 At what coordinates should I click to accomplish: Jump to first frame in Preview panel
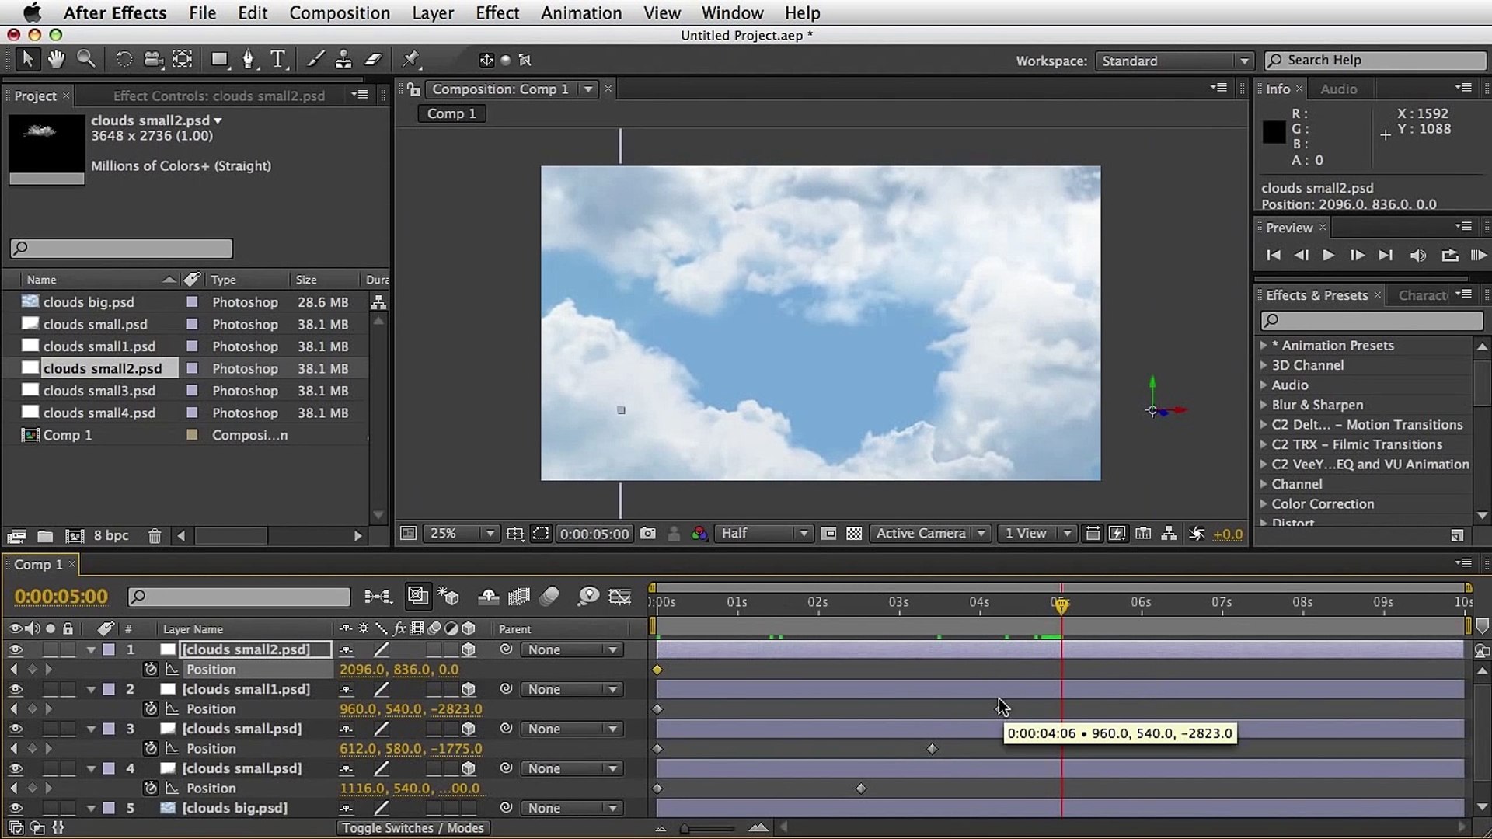click(x=1273, y=256)
